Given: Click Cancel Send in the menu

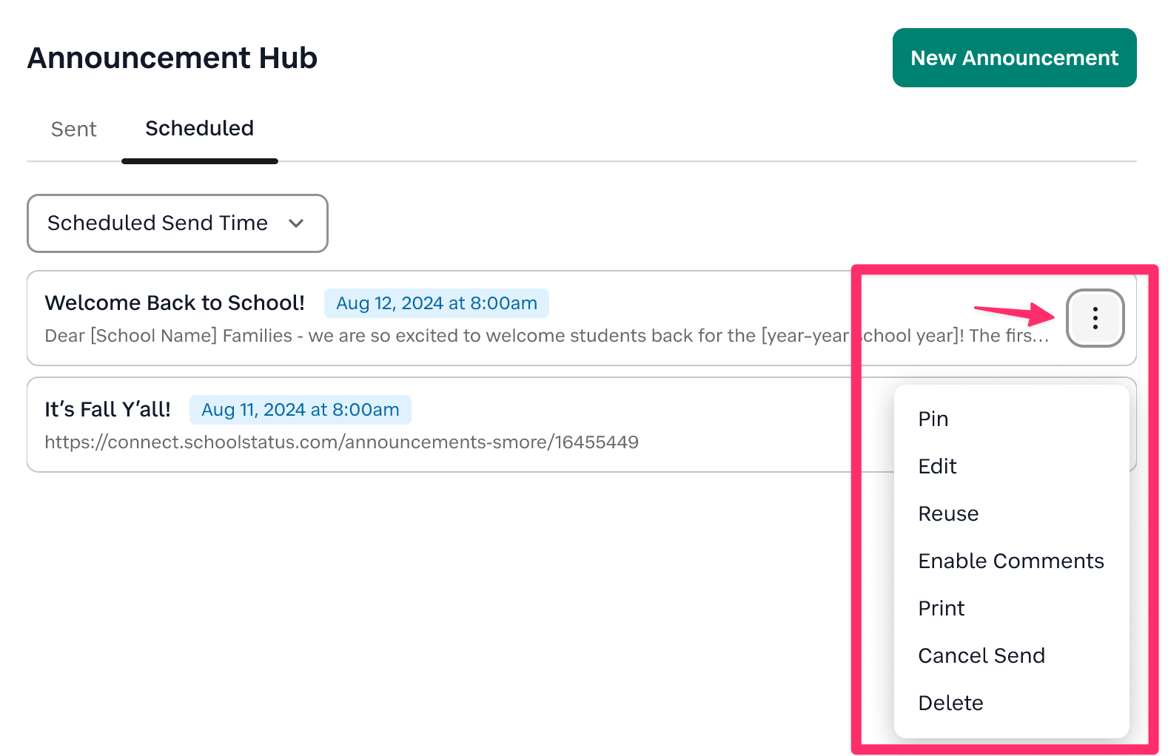Looking at the screenshot, I should (x=981, y=655).
